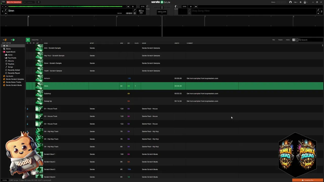
Task: Click deck 2 play button
Action: [191, 7]
